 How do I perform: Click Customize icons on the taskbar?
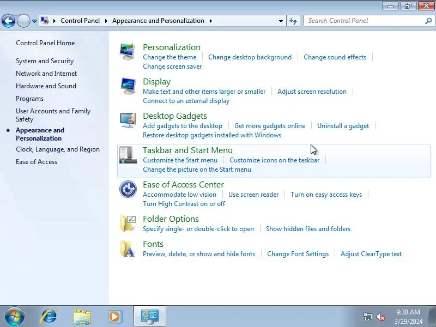[275, 160]
